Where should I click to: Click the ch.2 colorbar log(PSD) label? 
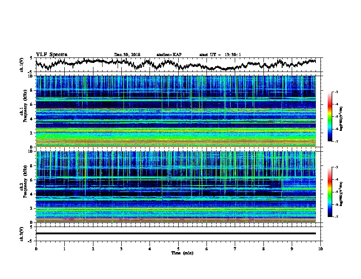tap(341, 194)
